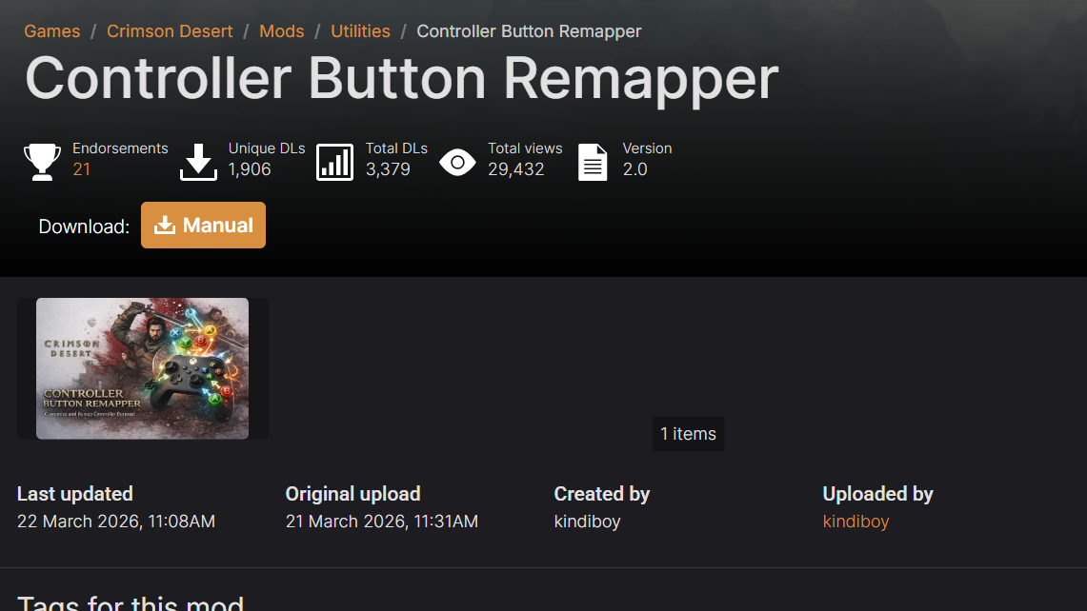Click the endorsements trophy icon

[x=42, y=162]
